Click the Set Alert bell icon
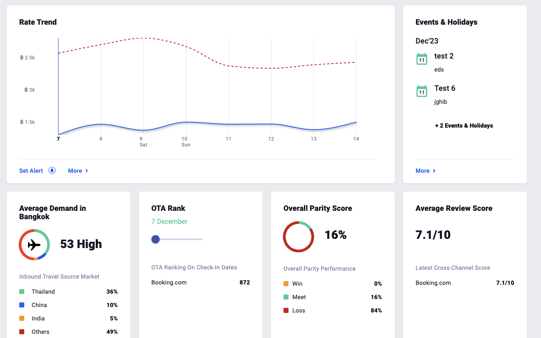Viewport: 541px width, 338px height. pyautogui.click(x=52, y=170)
